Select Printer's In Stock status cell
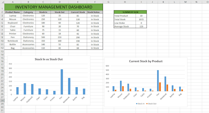This screenshot has width=209, height=113. (95, 34)
